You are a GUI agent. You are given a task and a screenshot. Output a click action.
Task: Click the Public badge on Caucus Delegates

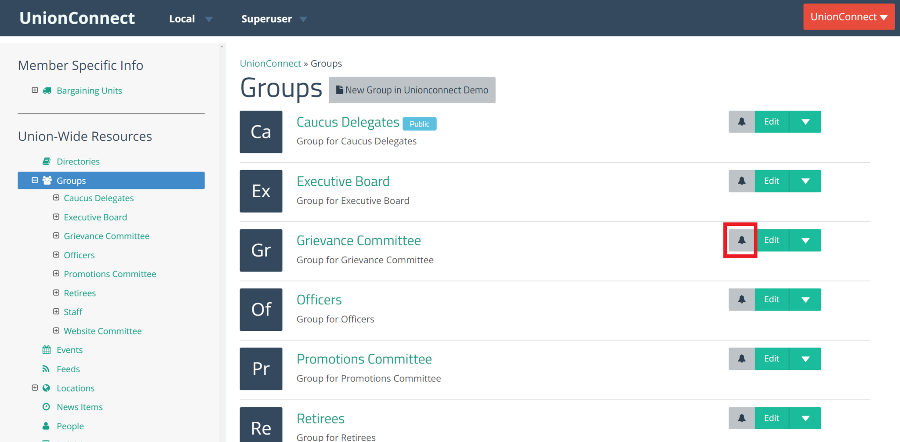tap(419, 123)
